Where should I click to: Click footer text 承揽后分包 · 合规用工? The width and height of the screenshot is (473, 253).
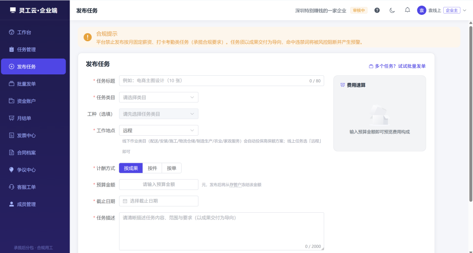[x=33, y=248]
